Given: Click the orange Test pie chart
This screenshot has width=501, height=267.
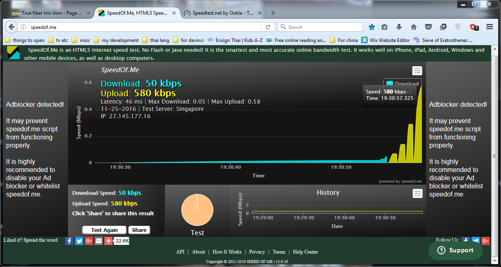Looking at the screenshot, I should 197,210.
